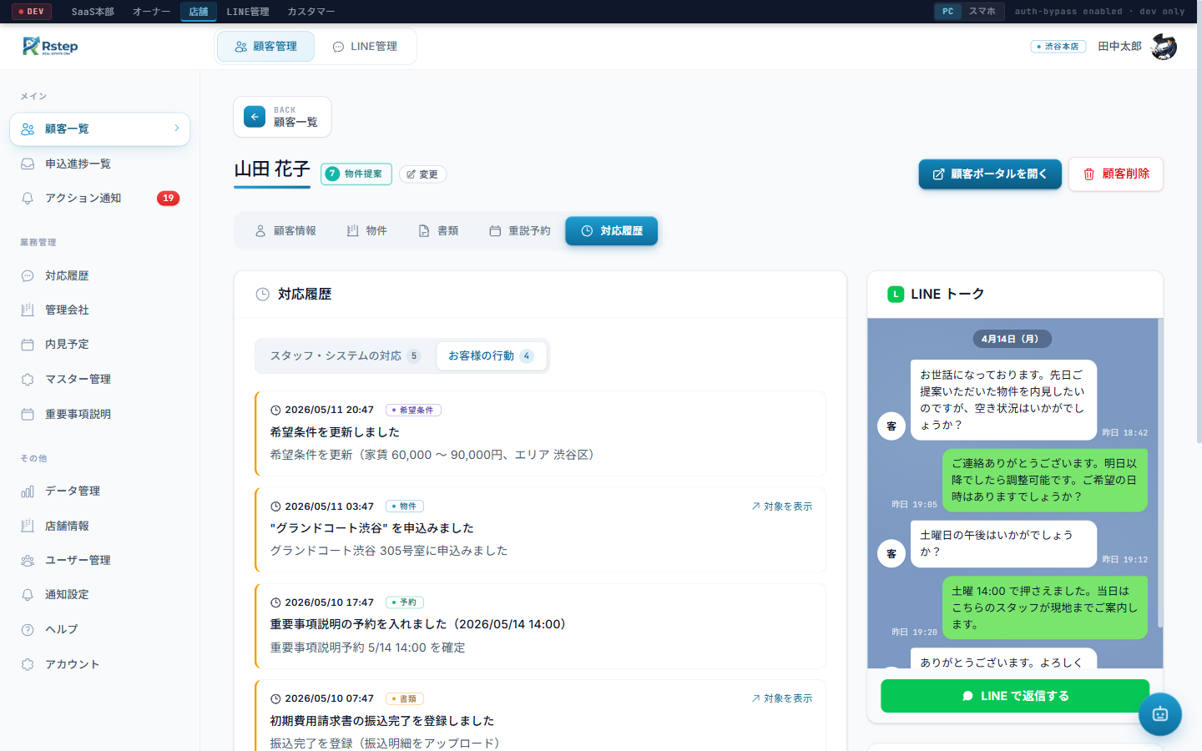Click 物件 tag on グランドコート entry
1202x751 pixels.
pyautogui.click(x=405, y=507)
